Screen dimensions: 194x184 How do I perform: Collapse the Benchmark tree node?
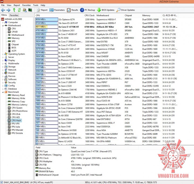(3, 92)
